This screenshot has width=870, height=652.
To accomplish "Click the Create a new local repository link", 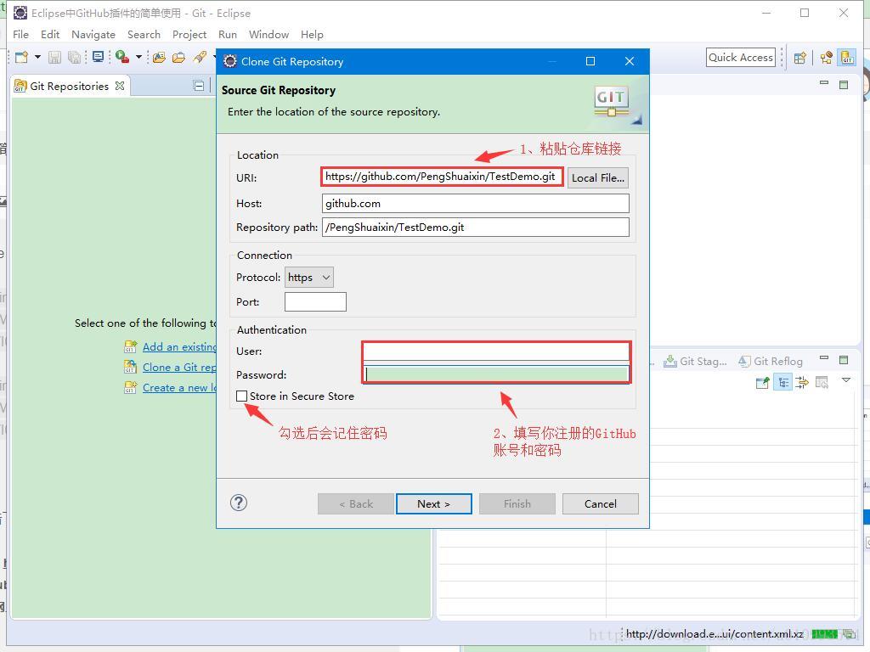I will [179, 388].
